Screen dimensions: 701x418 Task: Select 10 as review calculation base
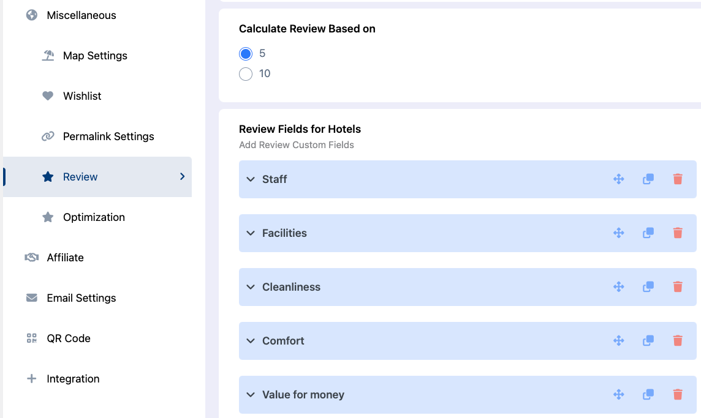coord(245,73)
